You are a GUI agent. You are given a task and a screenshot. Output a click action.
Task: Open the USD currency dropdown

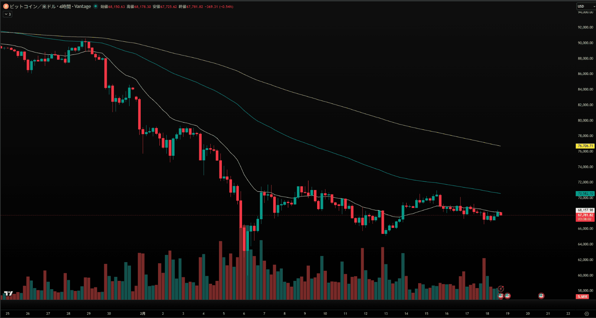[x=585, y=6]
